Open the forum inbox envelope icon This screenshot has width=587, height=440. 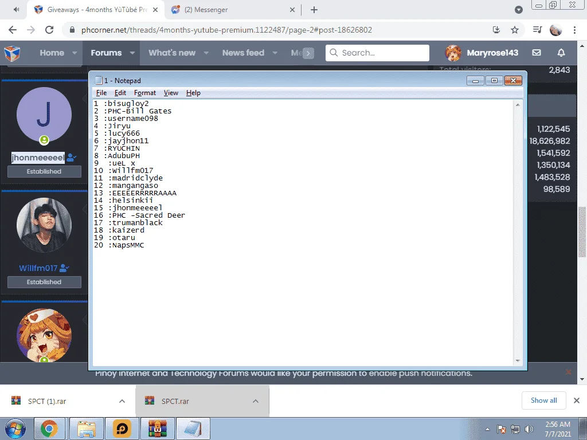537,53
